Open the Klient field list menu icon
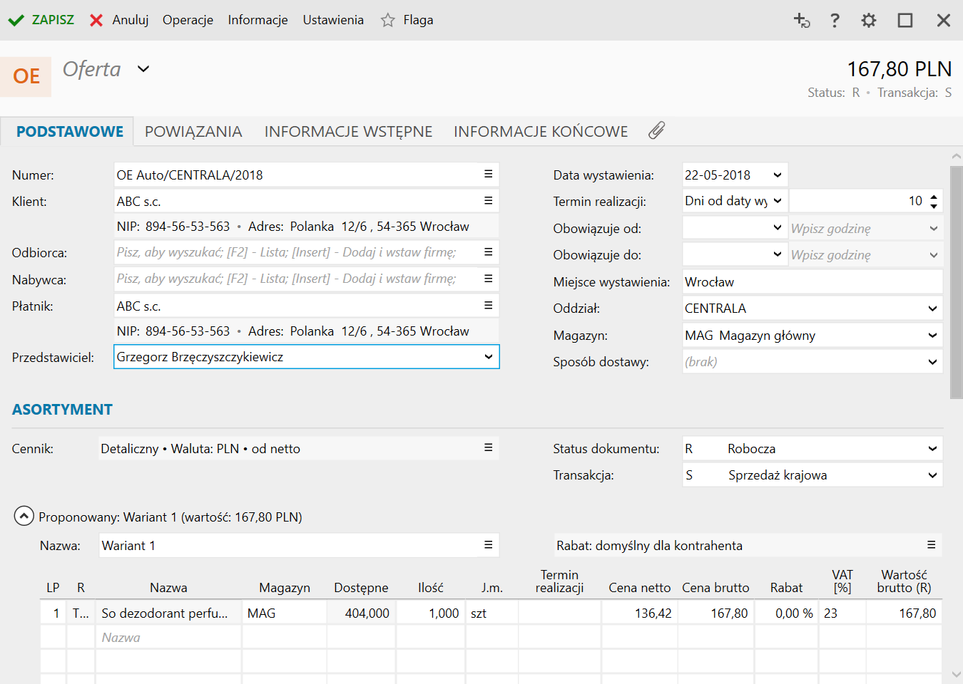 pyautogui.click(x=489, y=201)
